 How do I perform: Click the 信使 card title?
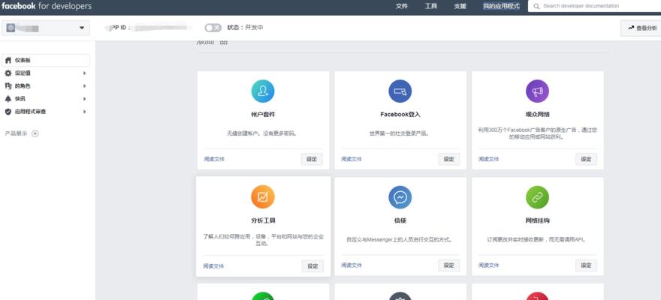400,220
